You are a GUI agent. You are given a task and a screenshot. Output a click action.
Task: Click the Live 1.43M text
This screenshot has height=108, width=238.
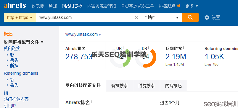click(175, 64)
